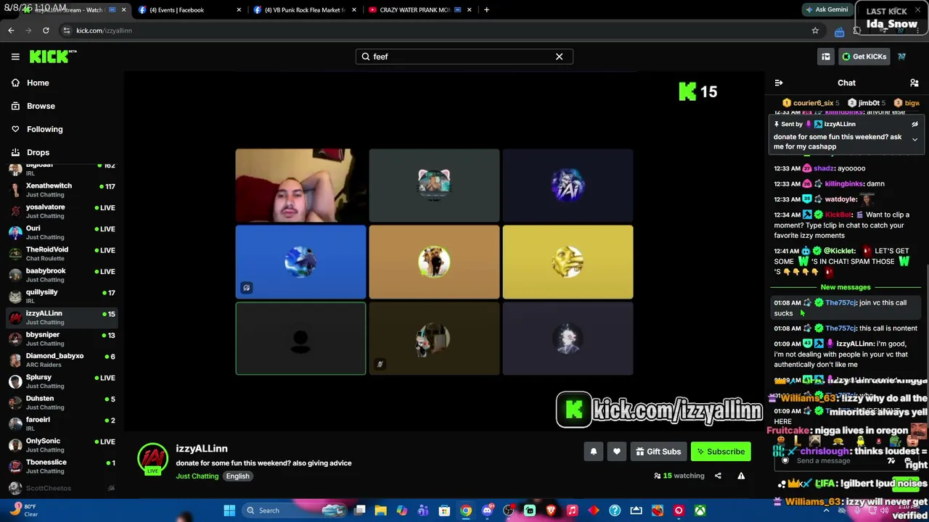Click the Gift Subs button
The height and width of the screenshot is (522, 929).
[x=658, y=452]
